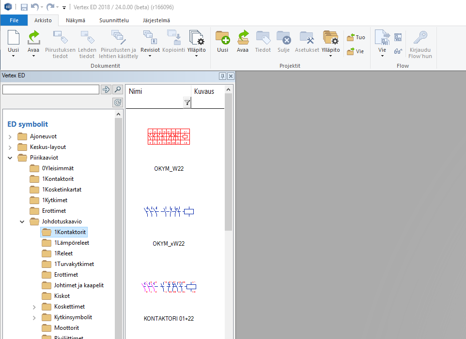
Task: Click the Avaa project folder icon
Action: tap(243, 39)
